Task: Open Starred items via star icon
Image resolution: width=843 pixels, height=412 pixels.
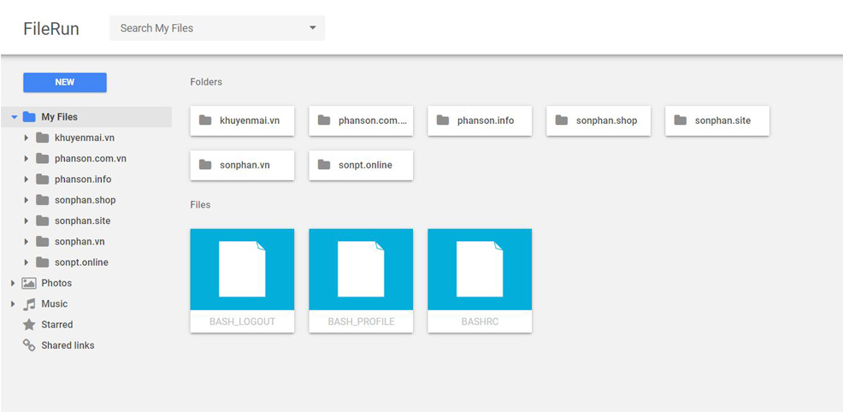Action: tap(29, 325)
